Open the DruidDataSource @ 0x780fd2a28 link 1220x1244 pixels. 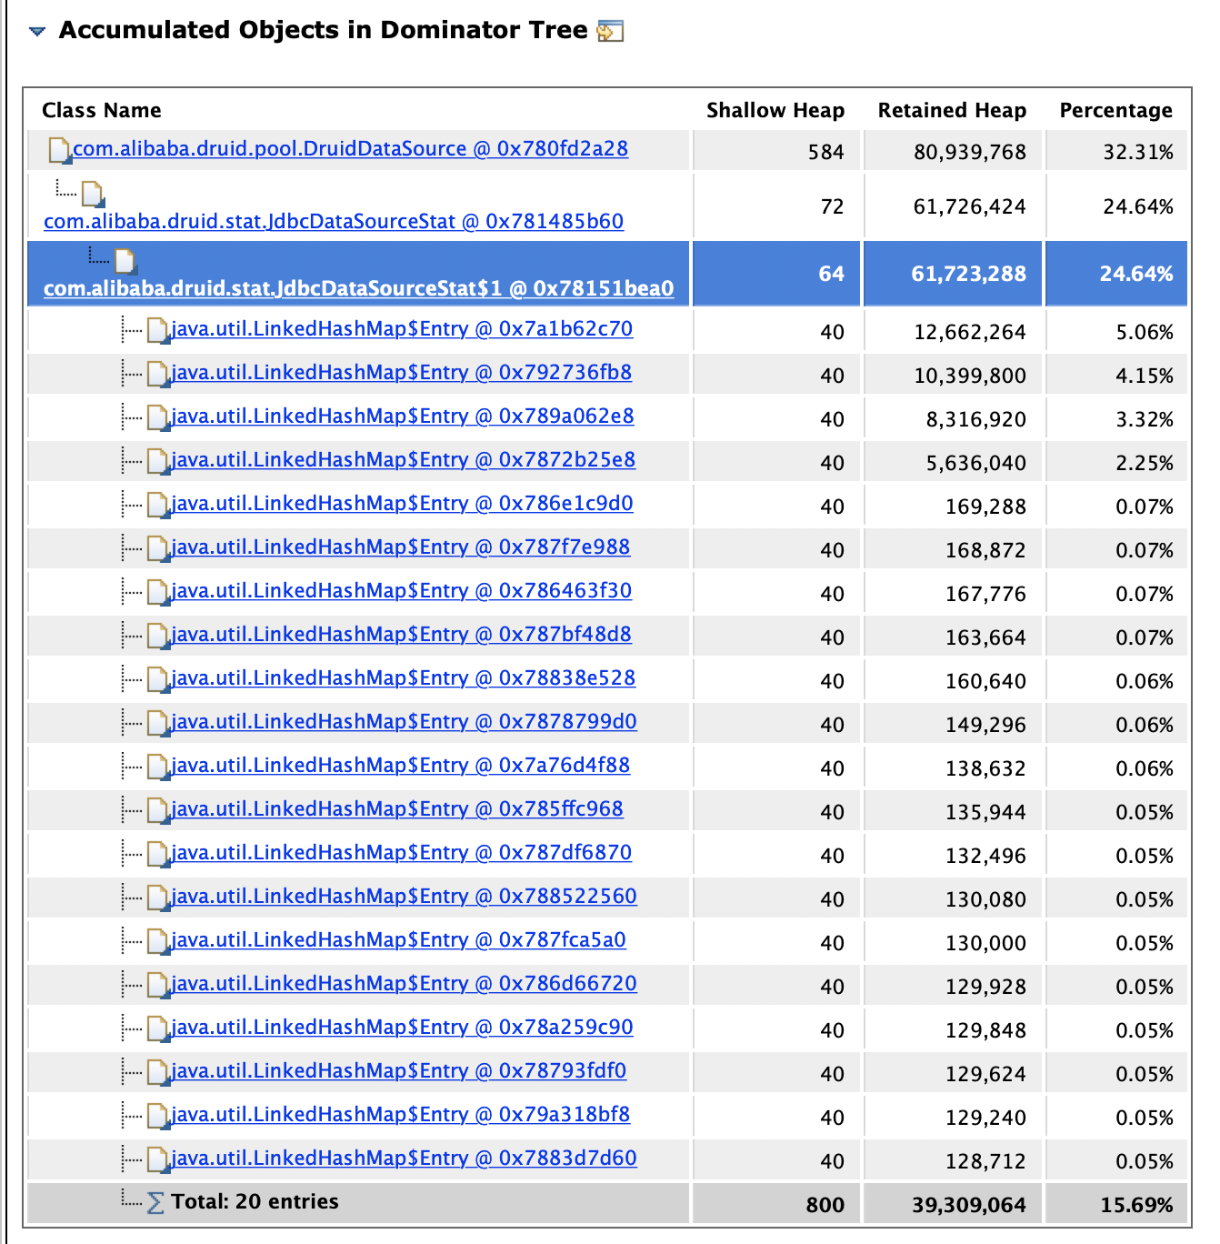click(350, 148)
